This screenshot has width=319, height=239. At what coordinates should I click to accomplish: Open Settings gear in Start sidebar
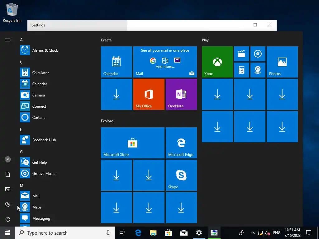click(8, 204)
